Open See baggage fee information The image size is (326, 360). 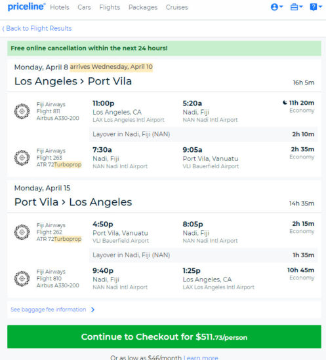tap(49, 310)
